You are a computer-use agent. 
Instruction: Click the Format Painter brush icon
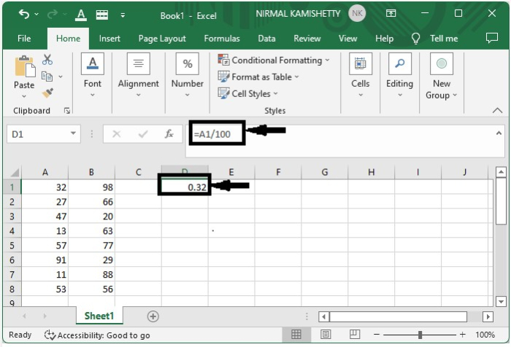[47, 93]
